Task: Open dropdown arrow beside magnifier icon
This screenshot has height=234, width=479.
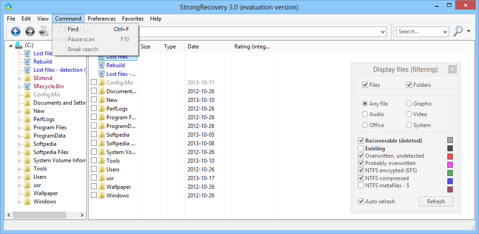Action: [468, 31]
